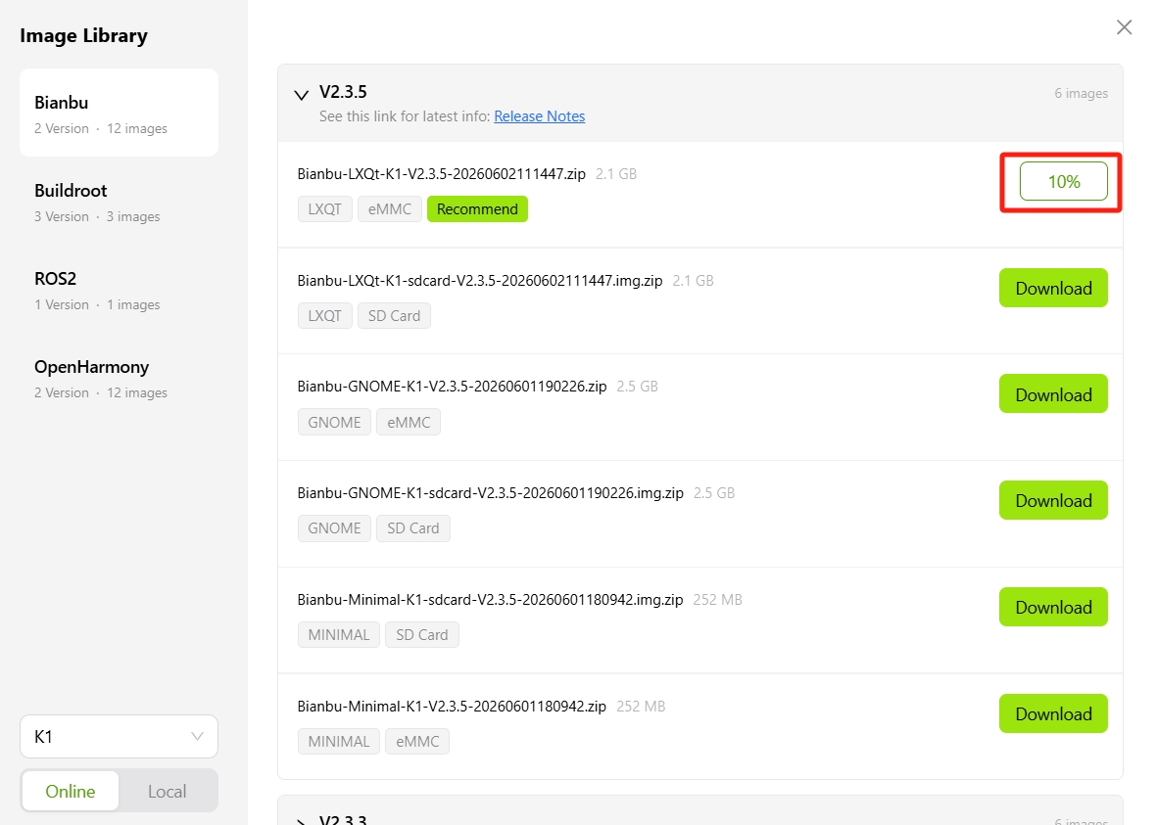The image size is (1156, 825).
Task: Click filename Bianbu-GNOME-K1-sdcard-V2.3.5-20260601190226.img.zip
Action: point(490,493)
